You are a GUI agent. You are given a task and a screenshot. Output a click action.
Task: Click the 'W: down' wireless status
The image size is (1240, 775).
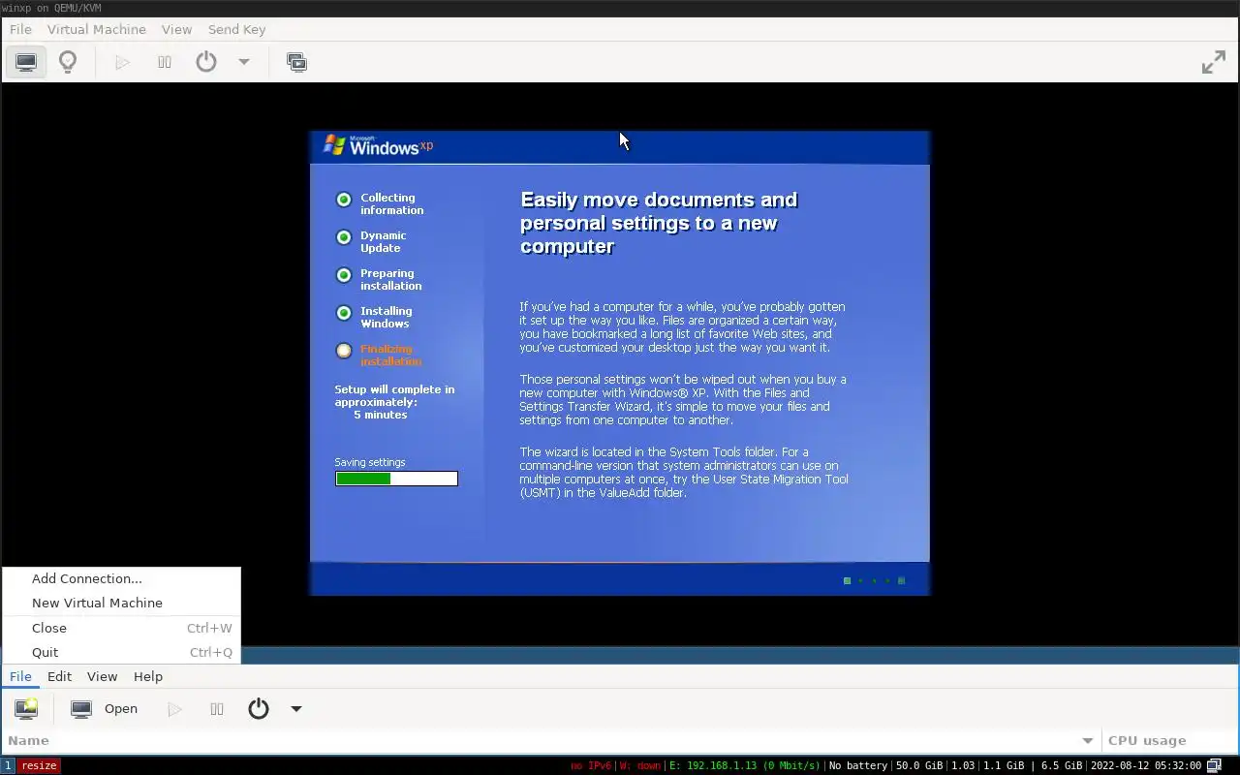(x=639, y=765)
